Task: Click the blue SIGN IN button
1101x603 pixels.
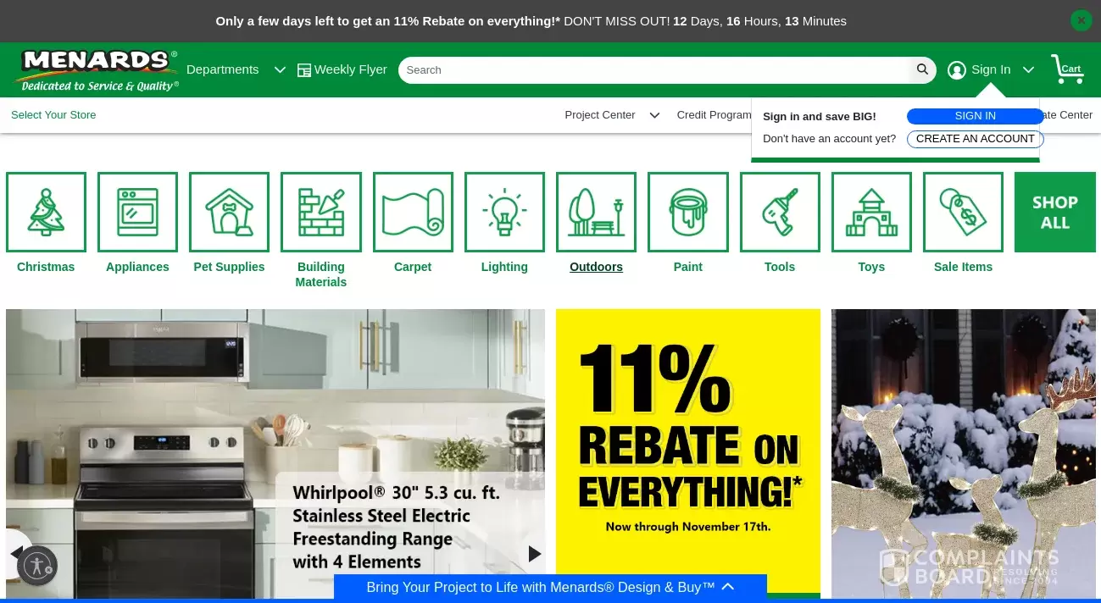Action: tap(975, 116)
